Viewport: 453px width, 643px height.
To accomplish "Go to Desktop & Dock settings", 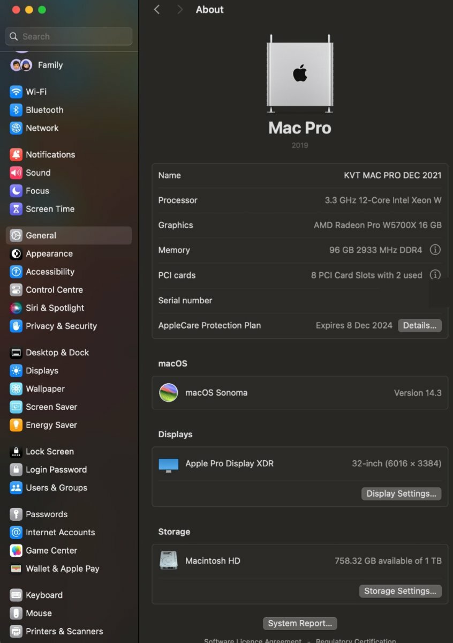I will click(x=69, y=353).
